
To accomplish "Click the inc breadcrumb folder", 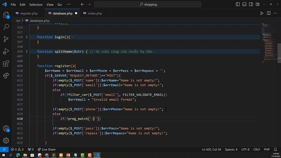I will tap(18, 21).
